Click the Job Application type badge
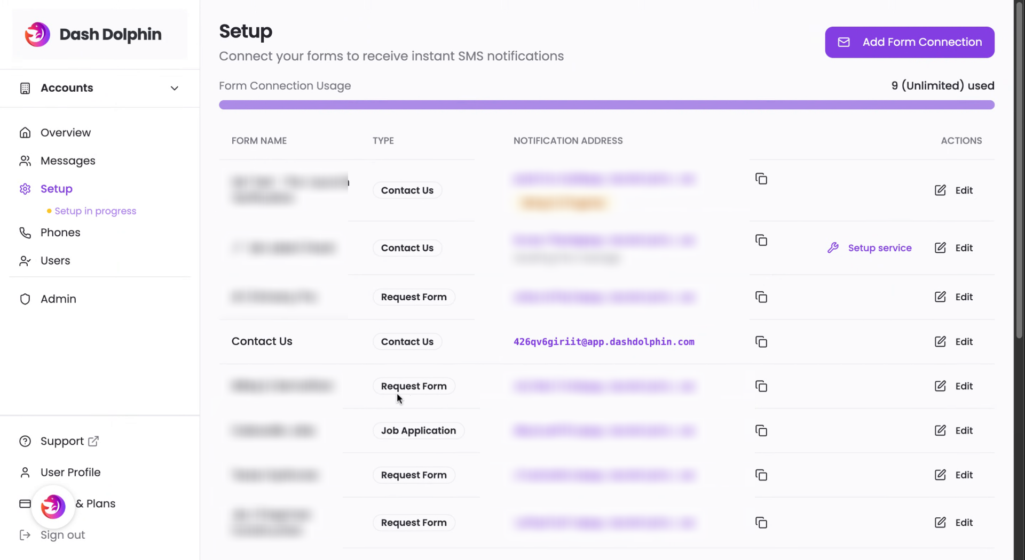 [x=418, y=430]
